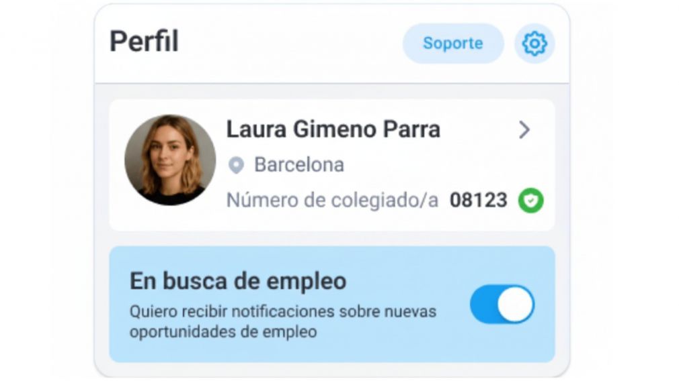Select the Perfil header title

click(144, 42)
